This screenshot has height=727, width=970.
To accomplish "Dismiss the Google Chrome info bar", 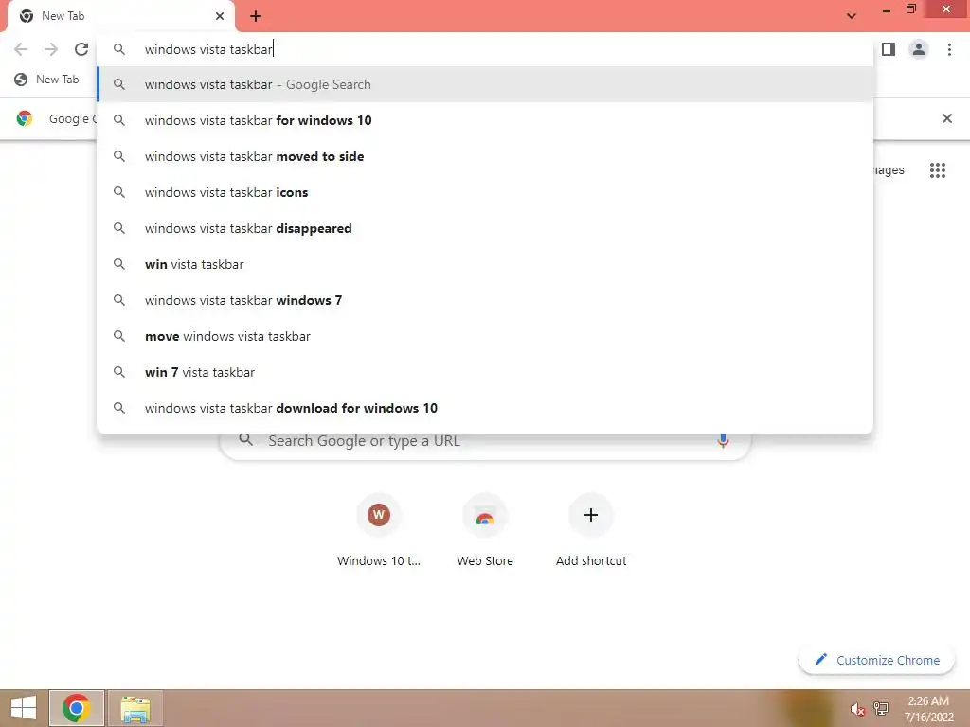I will tap(946, 118).
